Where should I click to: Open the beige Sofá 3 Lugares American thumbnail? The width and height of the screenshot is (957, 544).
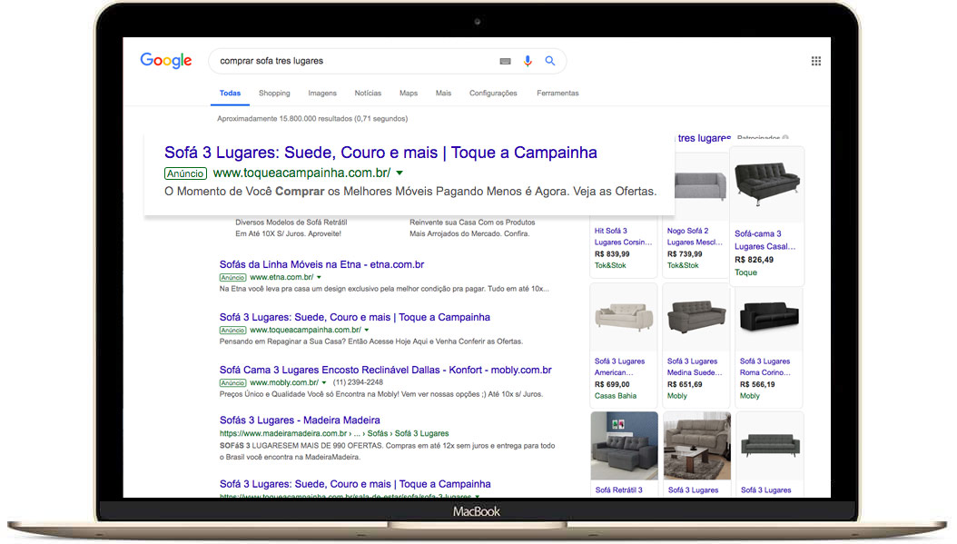click(624, 317)
